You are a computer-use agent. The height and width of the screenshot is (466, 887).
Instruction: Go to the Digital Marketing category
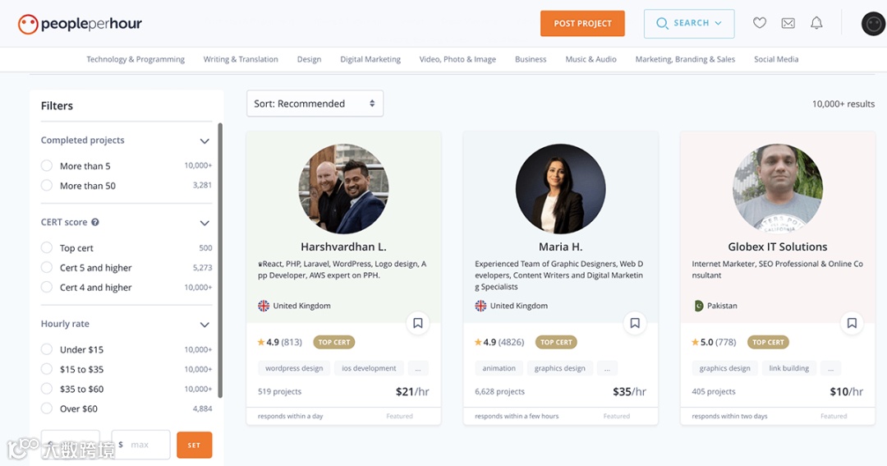(x=370, y=59)
